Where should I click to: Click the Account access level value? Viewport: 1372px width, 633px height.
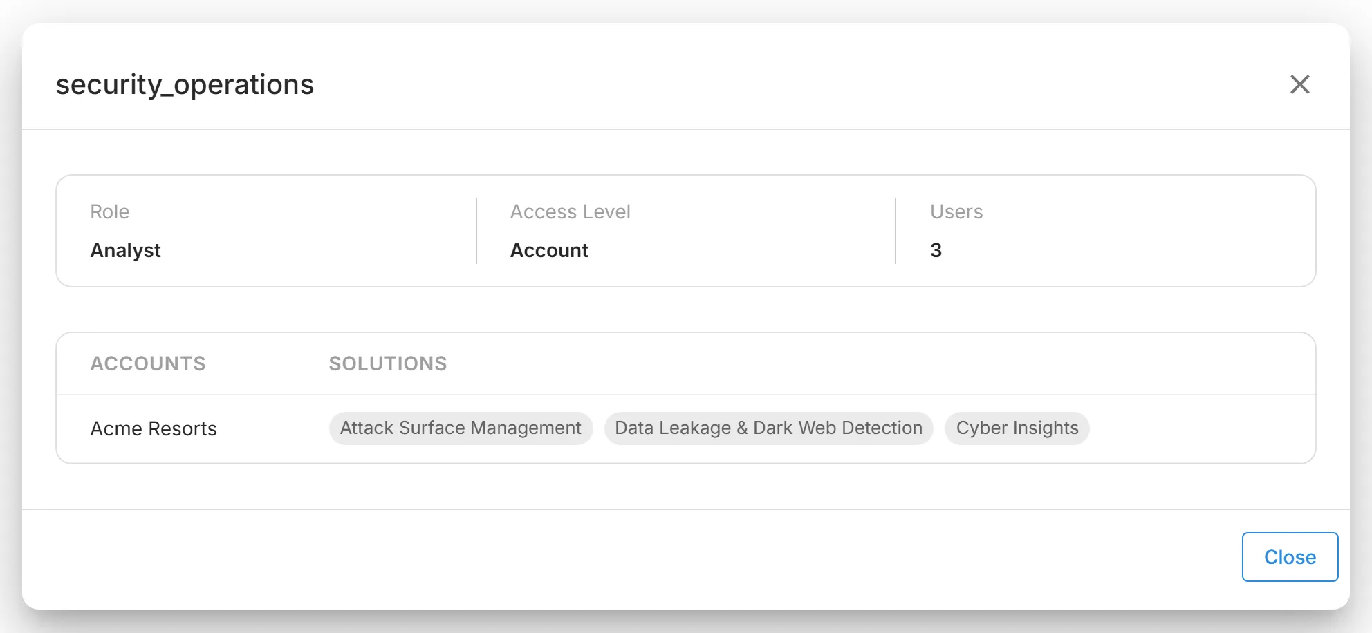pyautogui.click(x=549, y=250)
